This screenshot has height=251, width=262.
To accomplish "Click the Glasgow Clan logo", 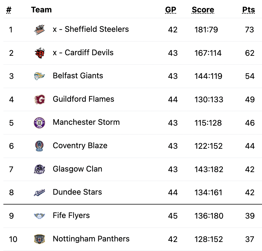I will [x=39, y=169].
